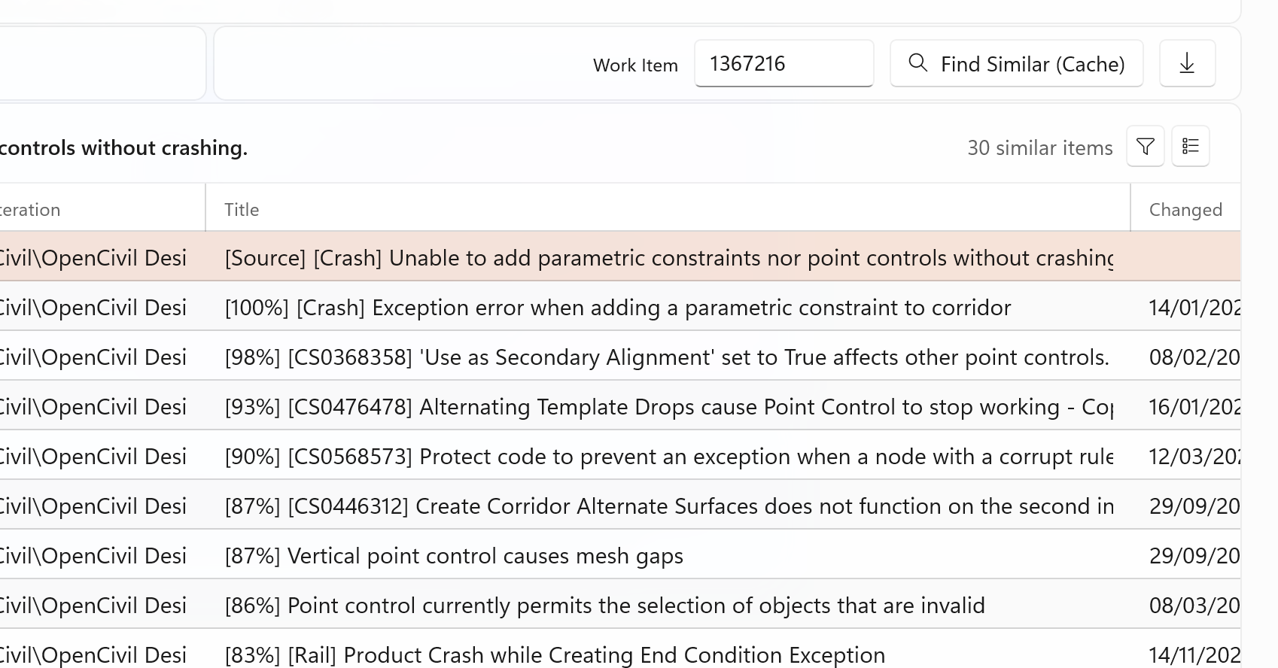Screen dimensions: 1278x668
Task: Select the 86% Point control invalid objects row
Action: (604, 606)
